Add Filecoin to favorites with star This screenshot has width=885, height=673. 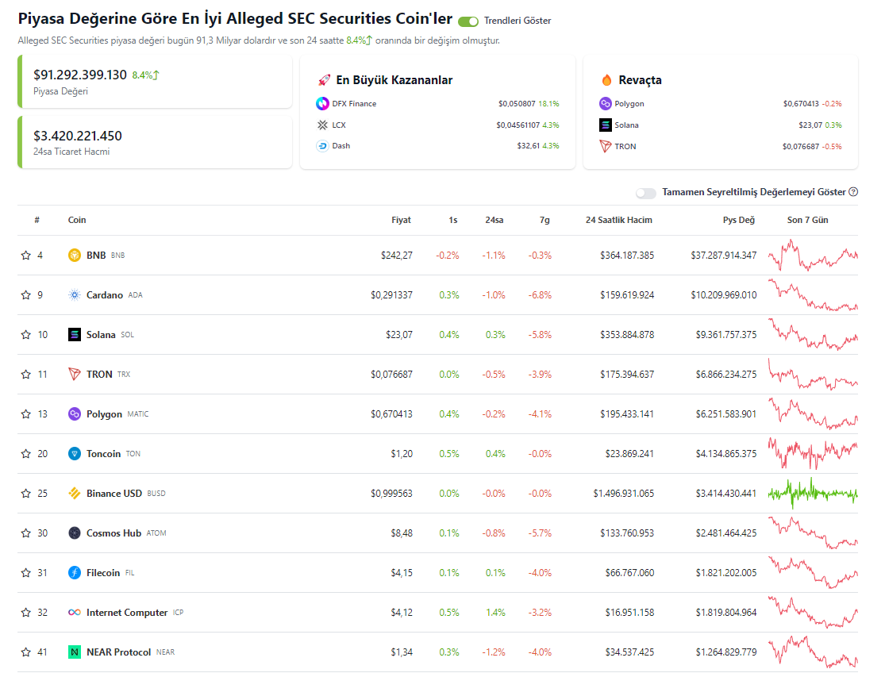pyautogui.click(x=26, y=573)
